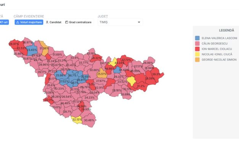The image size is (239, 143).
Task: Click the LEGENDĂ panel heading
Action: point(226,30)
